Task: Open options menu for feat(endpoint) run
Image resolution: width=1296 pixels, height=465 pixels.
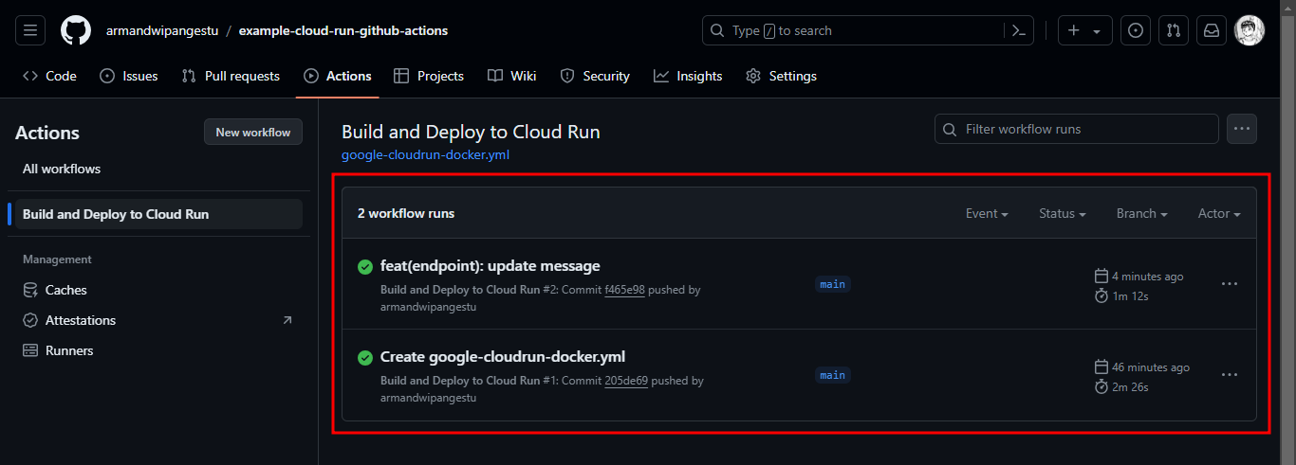Action: point(1230,283)
